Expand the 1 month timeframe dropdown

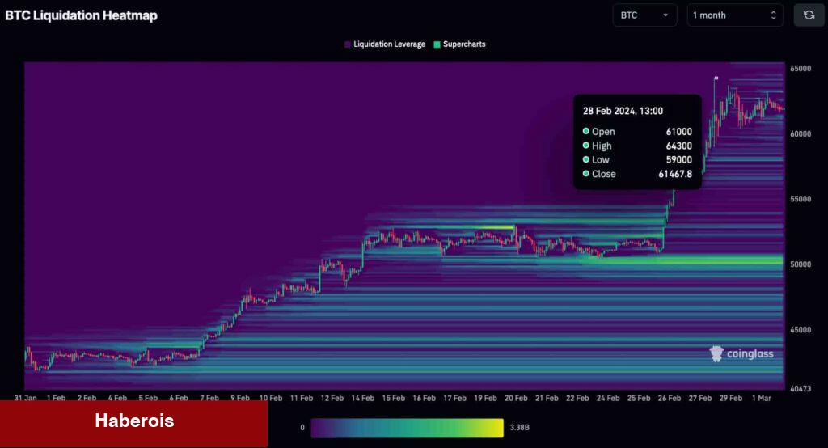734,15
